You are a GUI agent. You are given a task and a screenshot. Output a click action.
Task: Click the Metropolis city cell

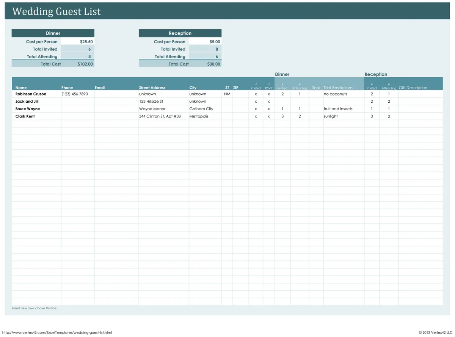205,116
